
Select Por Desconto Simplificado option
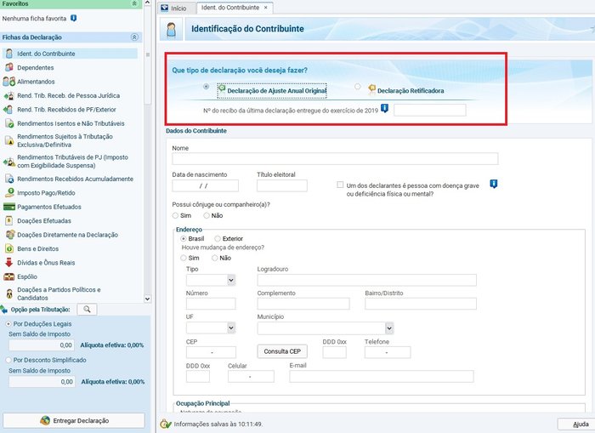coord(8,360)
